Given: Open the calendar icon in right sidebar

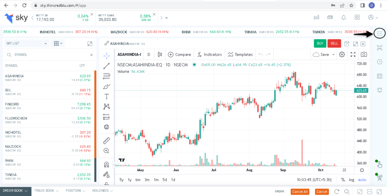Looking at the screenshot, I should pyautogui.click(x=379, y=76).
